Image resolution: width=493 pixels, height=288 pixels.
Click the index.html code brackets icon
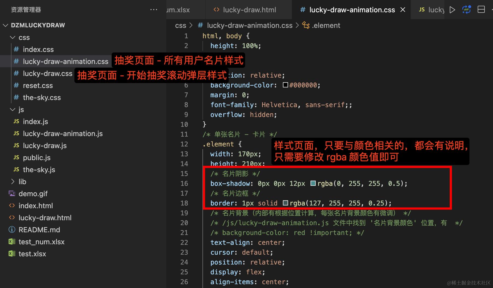12,206
